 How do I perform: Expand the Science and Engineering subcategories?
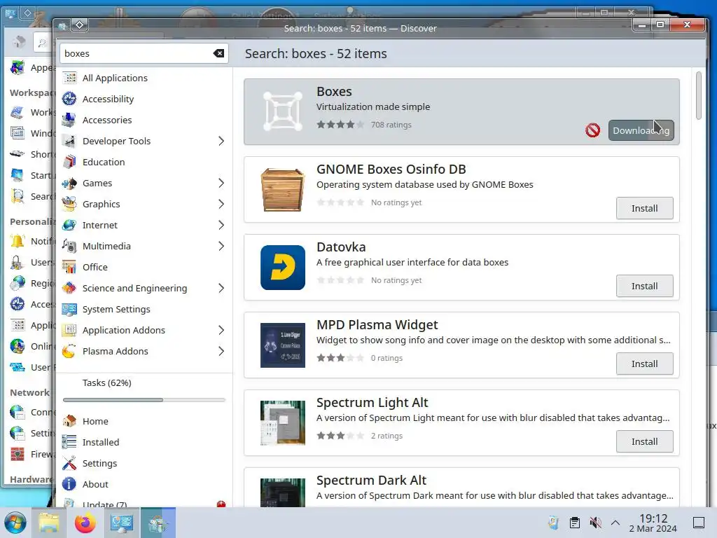[x=221, y=288]
